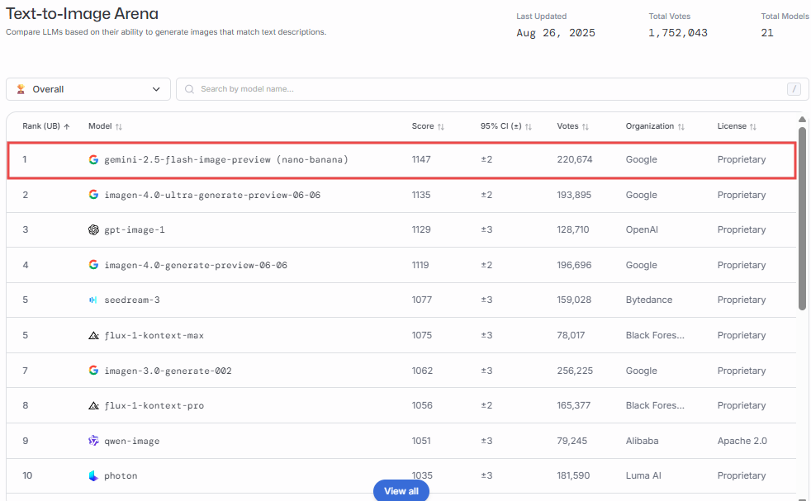Select the qwen-image model name

pyautogui.click(x=132, y=441)
